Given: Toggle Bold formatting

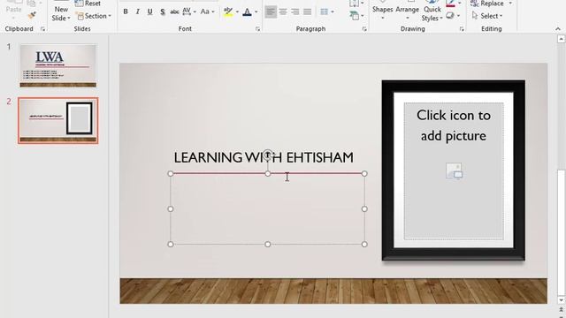Looking at the screenshot, I should click(x=126, y=11).
